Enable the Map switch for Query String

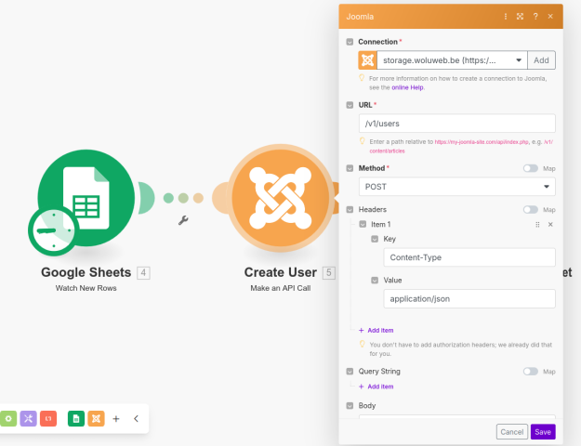click(531, 372)
